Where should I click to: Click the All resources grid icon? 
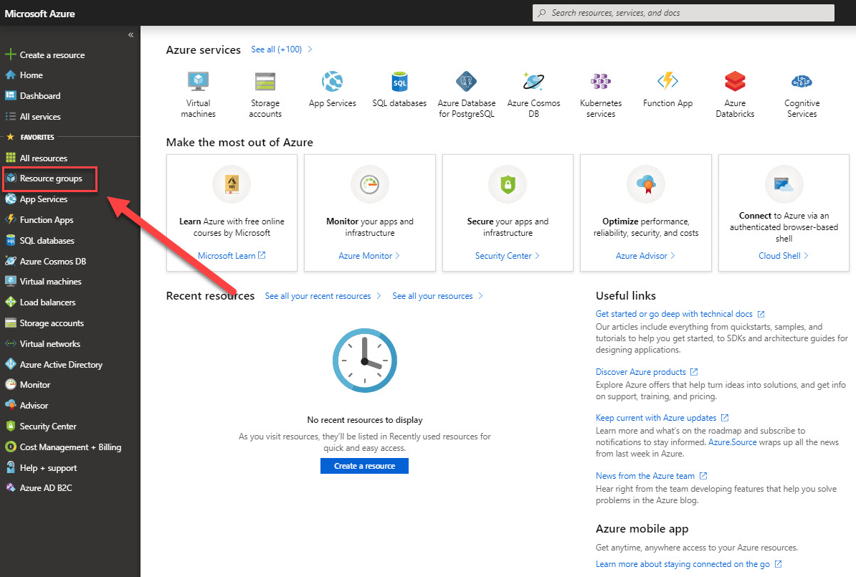[x=10, y=158]
